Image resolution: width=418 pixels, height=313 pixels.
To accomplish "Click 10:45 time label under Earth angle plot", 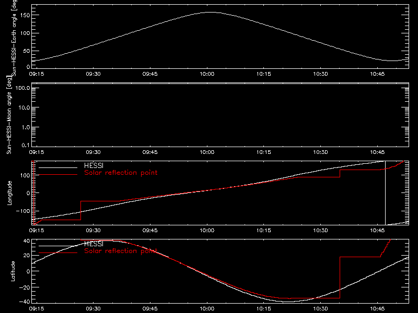I will [x=377, y=74].
